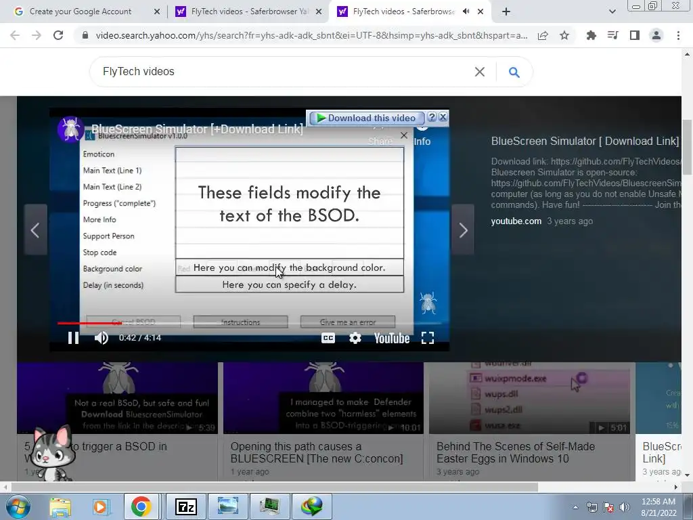Open video title BlueScreen Simulator link
Image resolution: width=693 pixels, height=520 pixels.
tap(197, 129)
